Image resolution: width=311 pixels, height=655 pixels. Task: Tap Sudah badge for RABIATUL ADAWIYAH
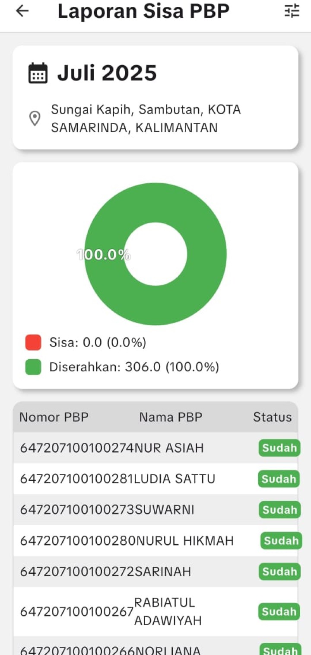[x=279, y=612]
